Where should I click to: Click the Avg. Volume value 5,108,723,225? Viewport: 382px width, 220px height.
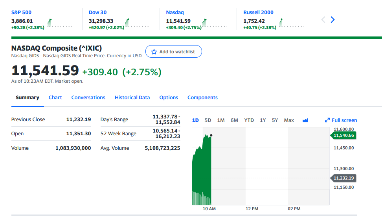[x=162, y=148]
